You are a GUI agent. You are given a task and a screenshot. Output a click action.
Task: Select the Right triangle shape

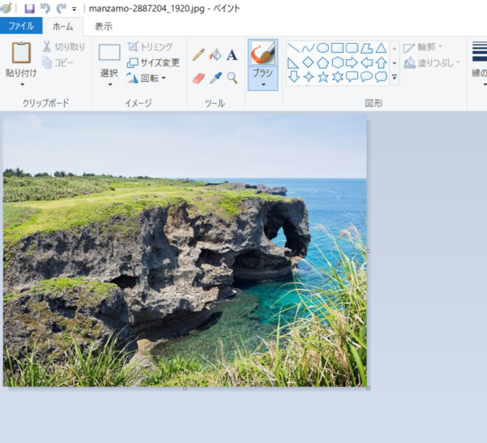click(293, 63)
